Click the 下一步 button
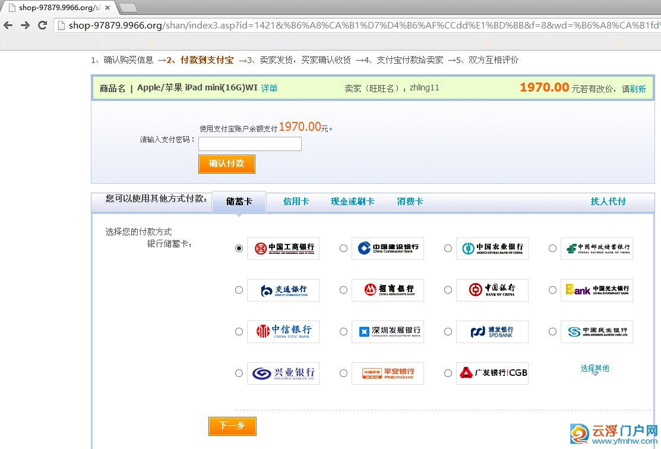This screenshot has height=449, width=661. (x=232, y=426)
